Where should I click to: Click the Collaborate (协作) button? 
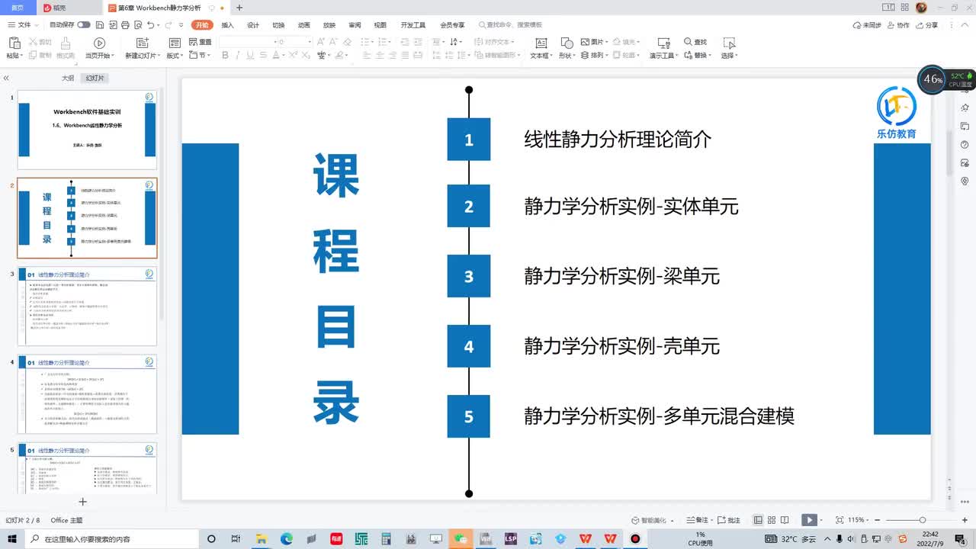coord(899,25)
